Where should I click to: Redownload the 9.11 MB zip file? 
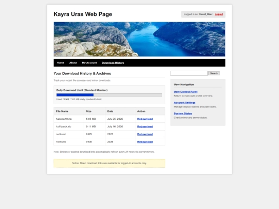coord(145,126)
